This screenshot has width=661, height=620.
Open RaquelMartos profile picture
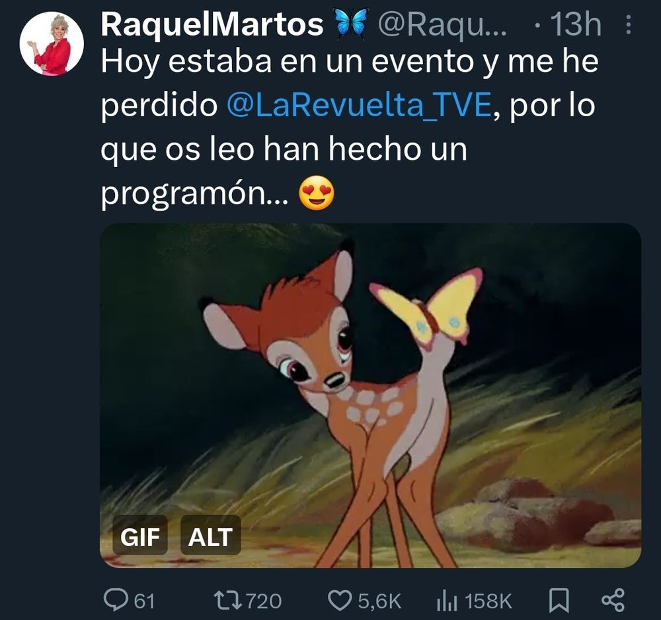(x=52, y=44)
